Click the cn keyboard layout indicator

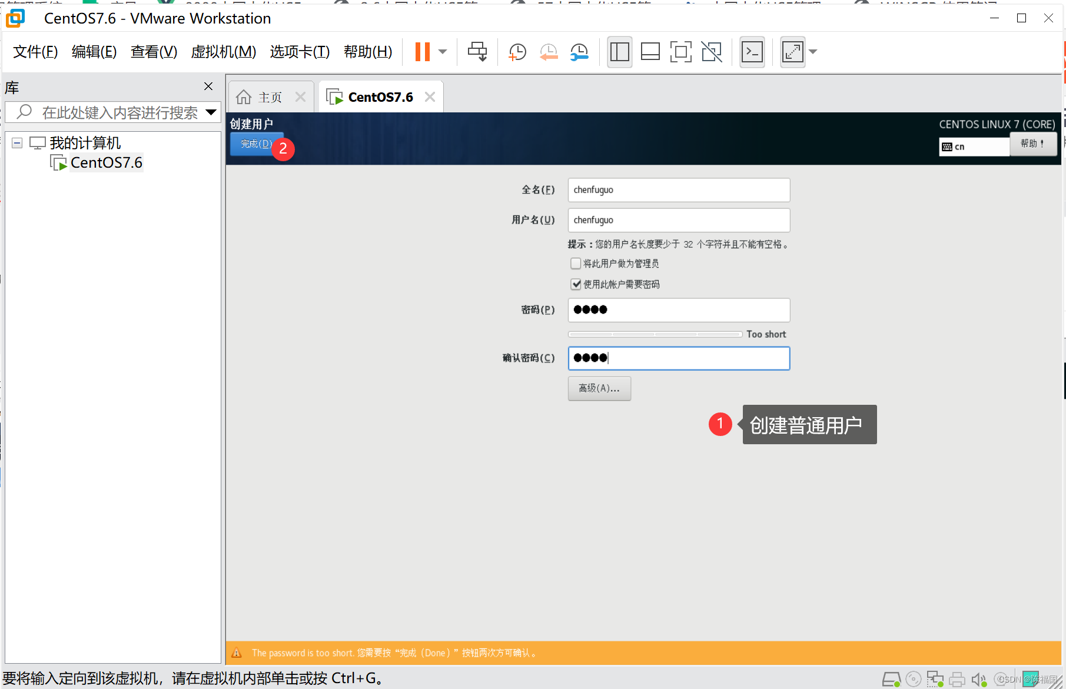coord(974,147)
